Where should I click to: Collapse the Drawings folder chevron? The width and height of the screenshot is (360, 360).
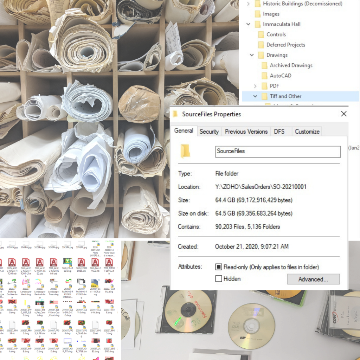click(252, 55)
